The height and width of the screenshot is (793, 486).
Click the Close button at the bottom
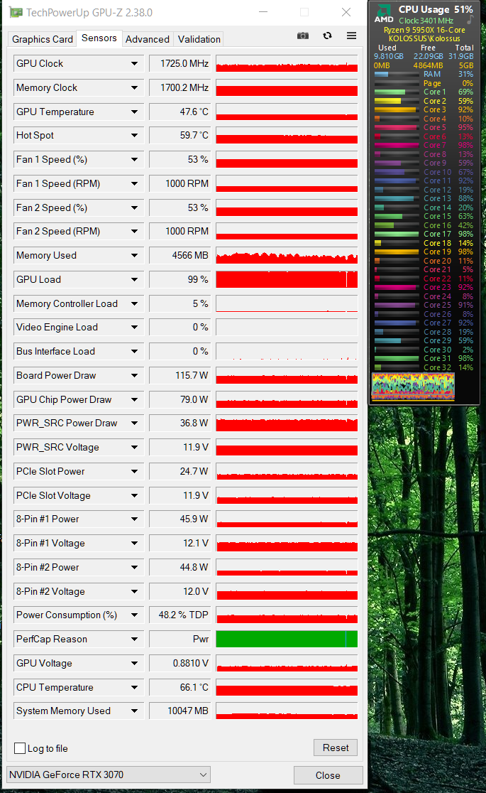tap(328, 775)
